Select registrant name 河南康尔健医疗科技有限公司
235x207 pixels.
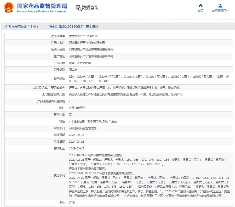coord(87,43)
